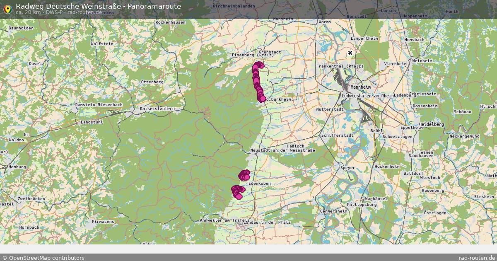Click the 'Neustadt an der Weinstraße' label

[282, 150]
